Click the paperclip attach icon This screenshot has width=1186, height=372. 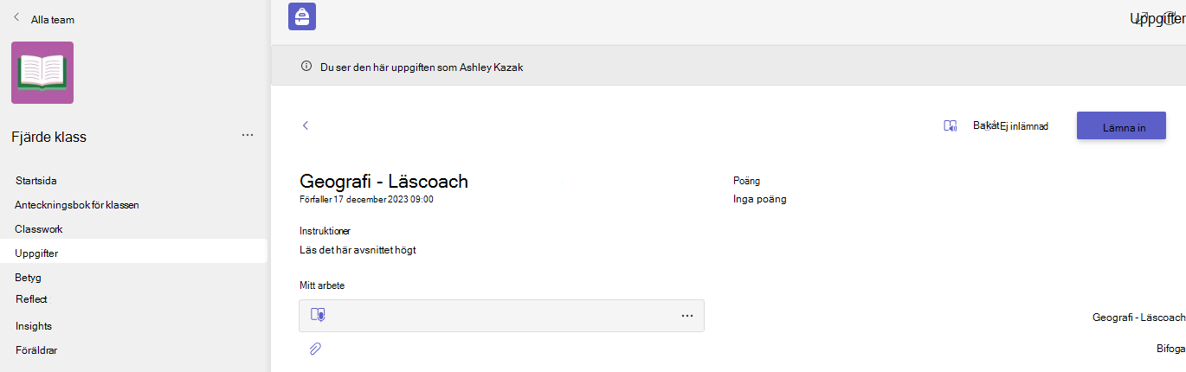pyautogui.click(x=315, y=349)
